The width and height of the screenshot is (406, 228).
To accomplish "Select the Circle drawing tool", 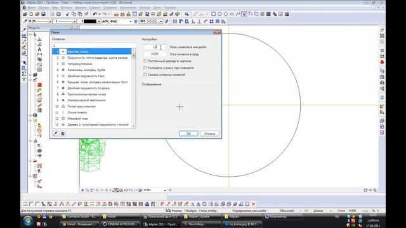I will 219,14.
